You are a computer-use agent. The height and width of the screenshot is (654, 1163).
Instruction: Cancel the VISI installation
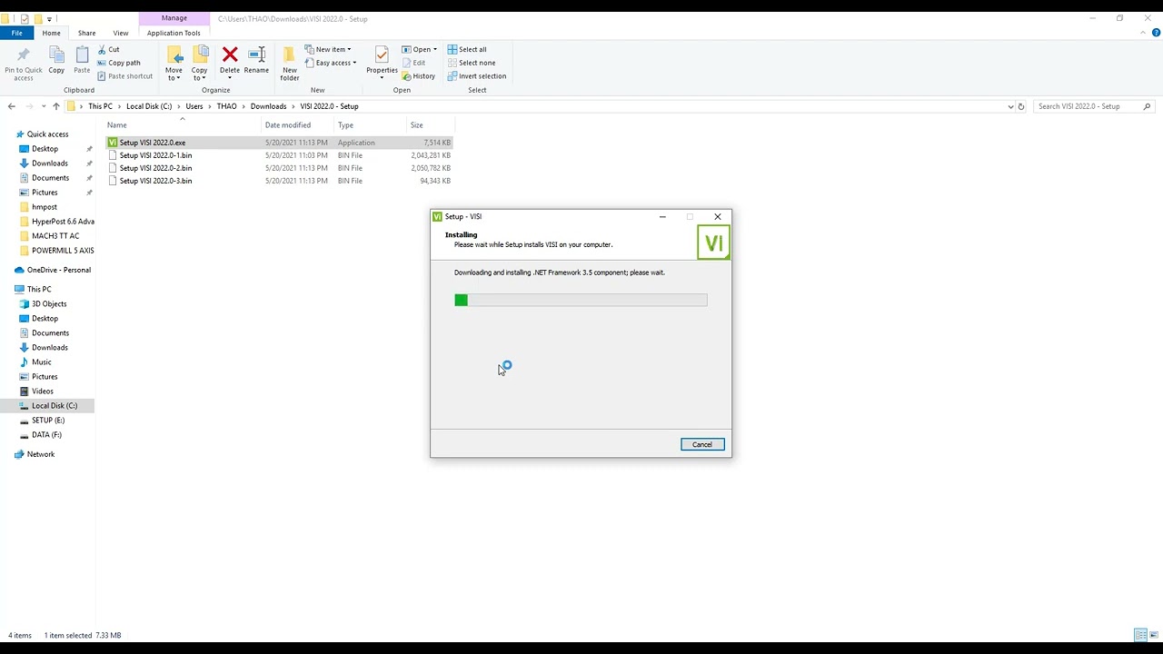click(x=702, y=444)
